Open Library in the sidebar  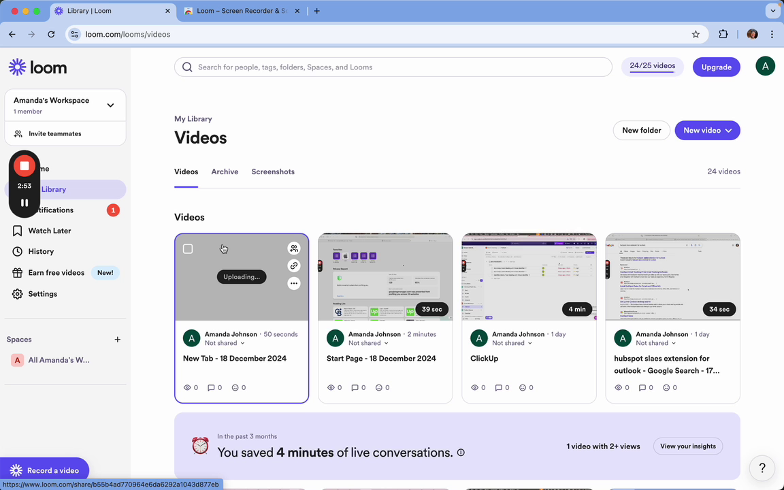pyautogui.click(x=65, y=189)
